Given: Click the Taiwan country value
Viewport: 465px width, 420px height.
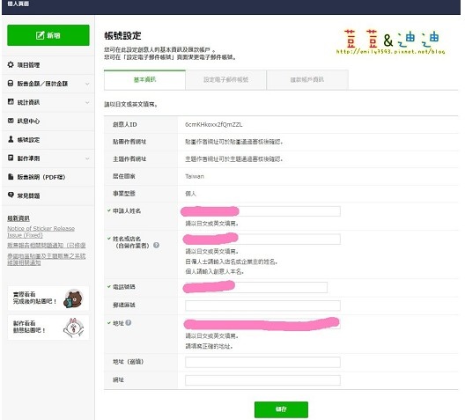Looking at the screenshot, I should pos(195,176).
